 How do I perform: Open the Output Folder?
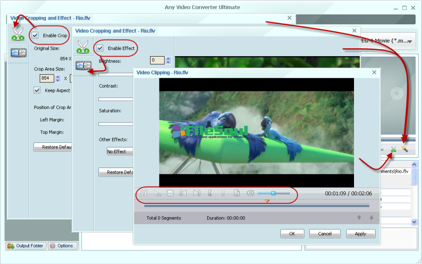click(x=26, y=246)
